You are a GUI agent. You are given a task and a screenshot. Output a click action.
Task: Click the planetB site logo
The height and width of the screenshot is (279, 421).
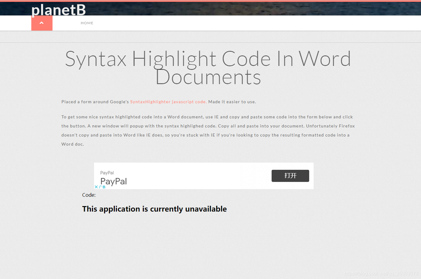[x=59, y=10]
